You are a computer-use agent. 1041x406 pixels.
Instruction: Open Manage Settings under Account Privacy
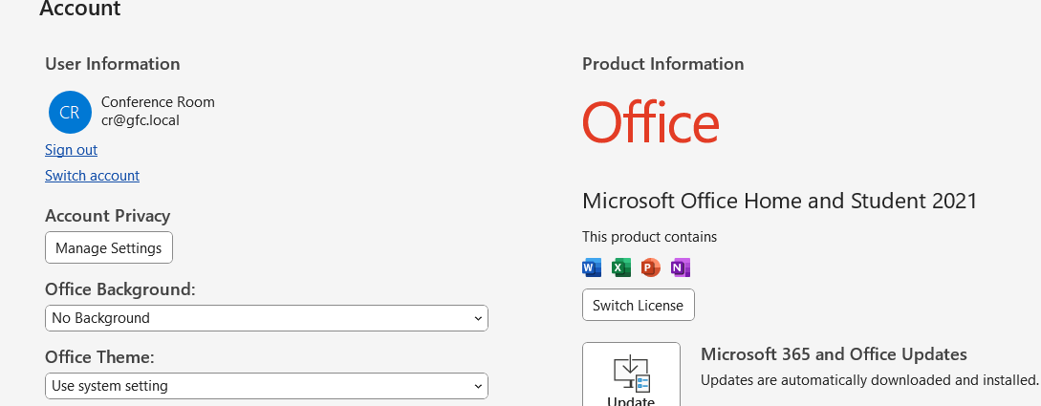pos(109,248)
